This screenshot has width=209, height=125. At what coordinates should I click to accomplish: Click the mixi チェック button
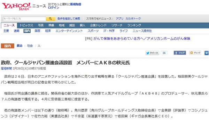click(195, 53)
